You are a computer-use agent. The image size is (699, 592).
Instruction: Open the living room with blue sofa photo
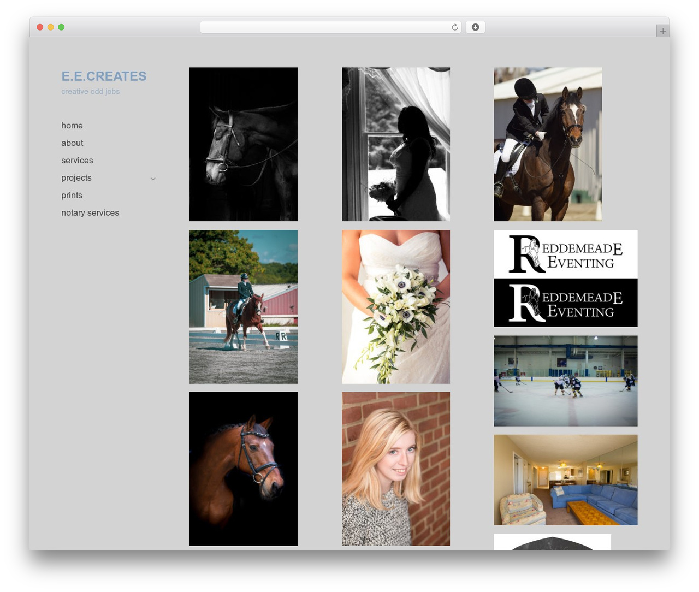565,480
